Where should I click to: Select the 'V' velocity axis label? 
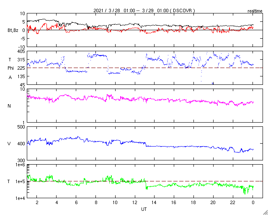pyautogui.click(x=9, y=144)
